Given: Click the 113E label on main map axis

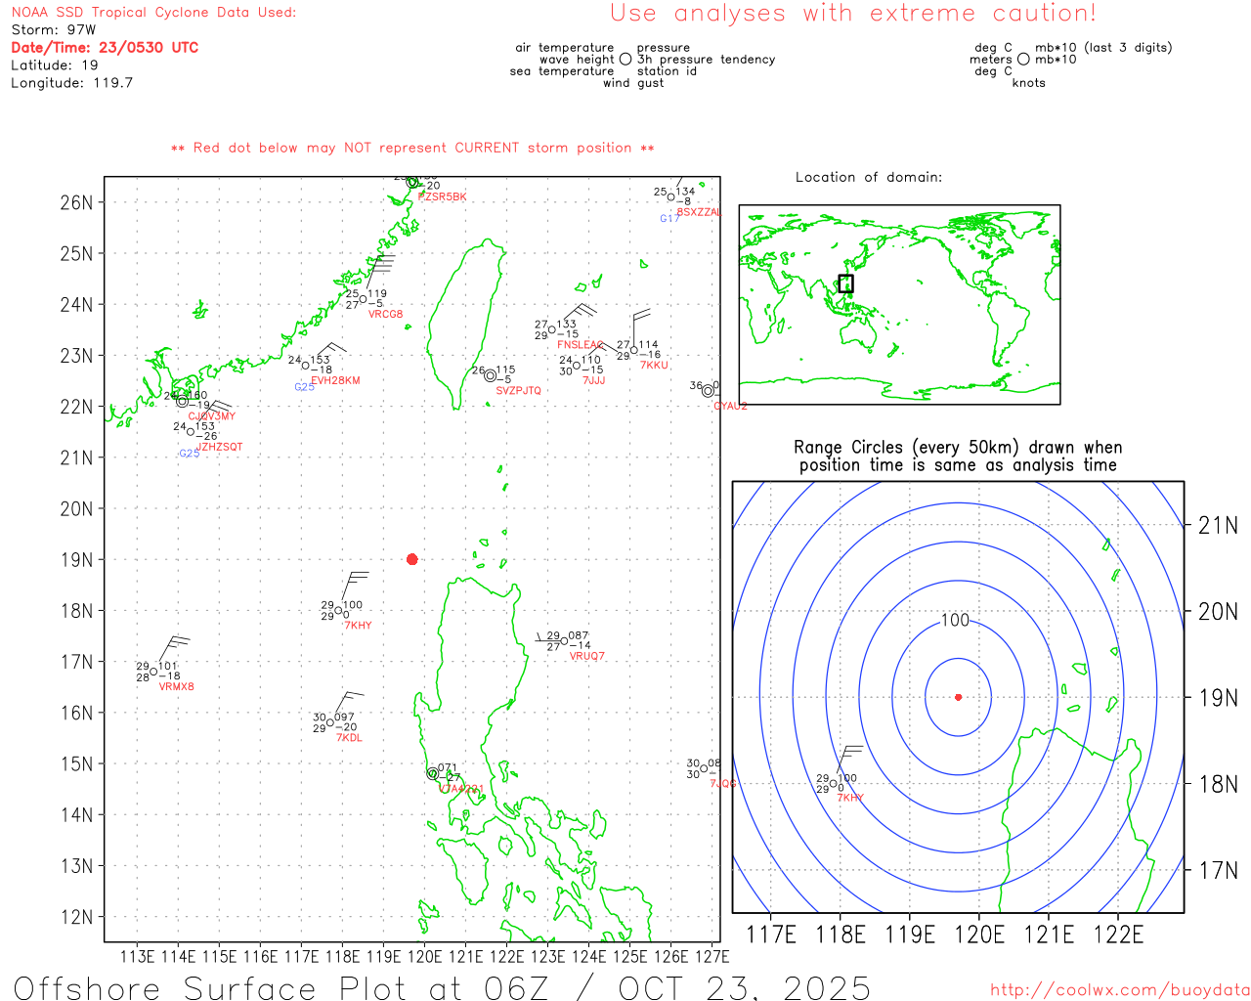Looking at the screenshot, I should (x=137, y=956).
